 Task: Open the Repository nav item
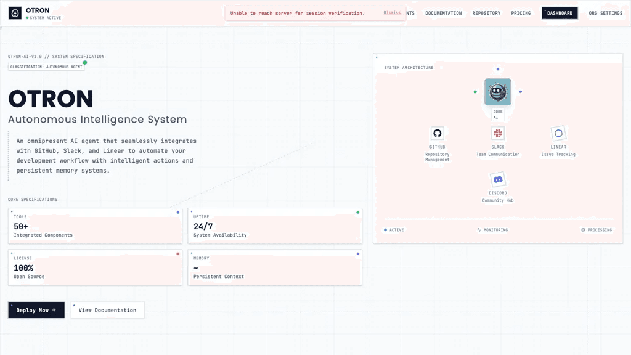(486, 14)
